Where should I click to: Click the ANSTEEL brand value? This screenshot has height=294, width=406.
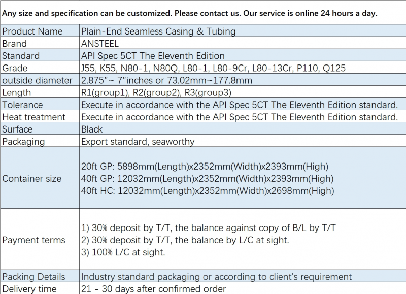coord(100,44)
